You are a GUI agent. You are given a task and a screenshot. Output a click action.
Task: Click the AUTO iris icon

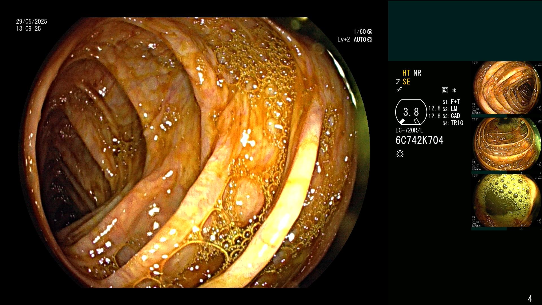tap(370, 40)
